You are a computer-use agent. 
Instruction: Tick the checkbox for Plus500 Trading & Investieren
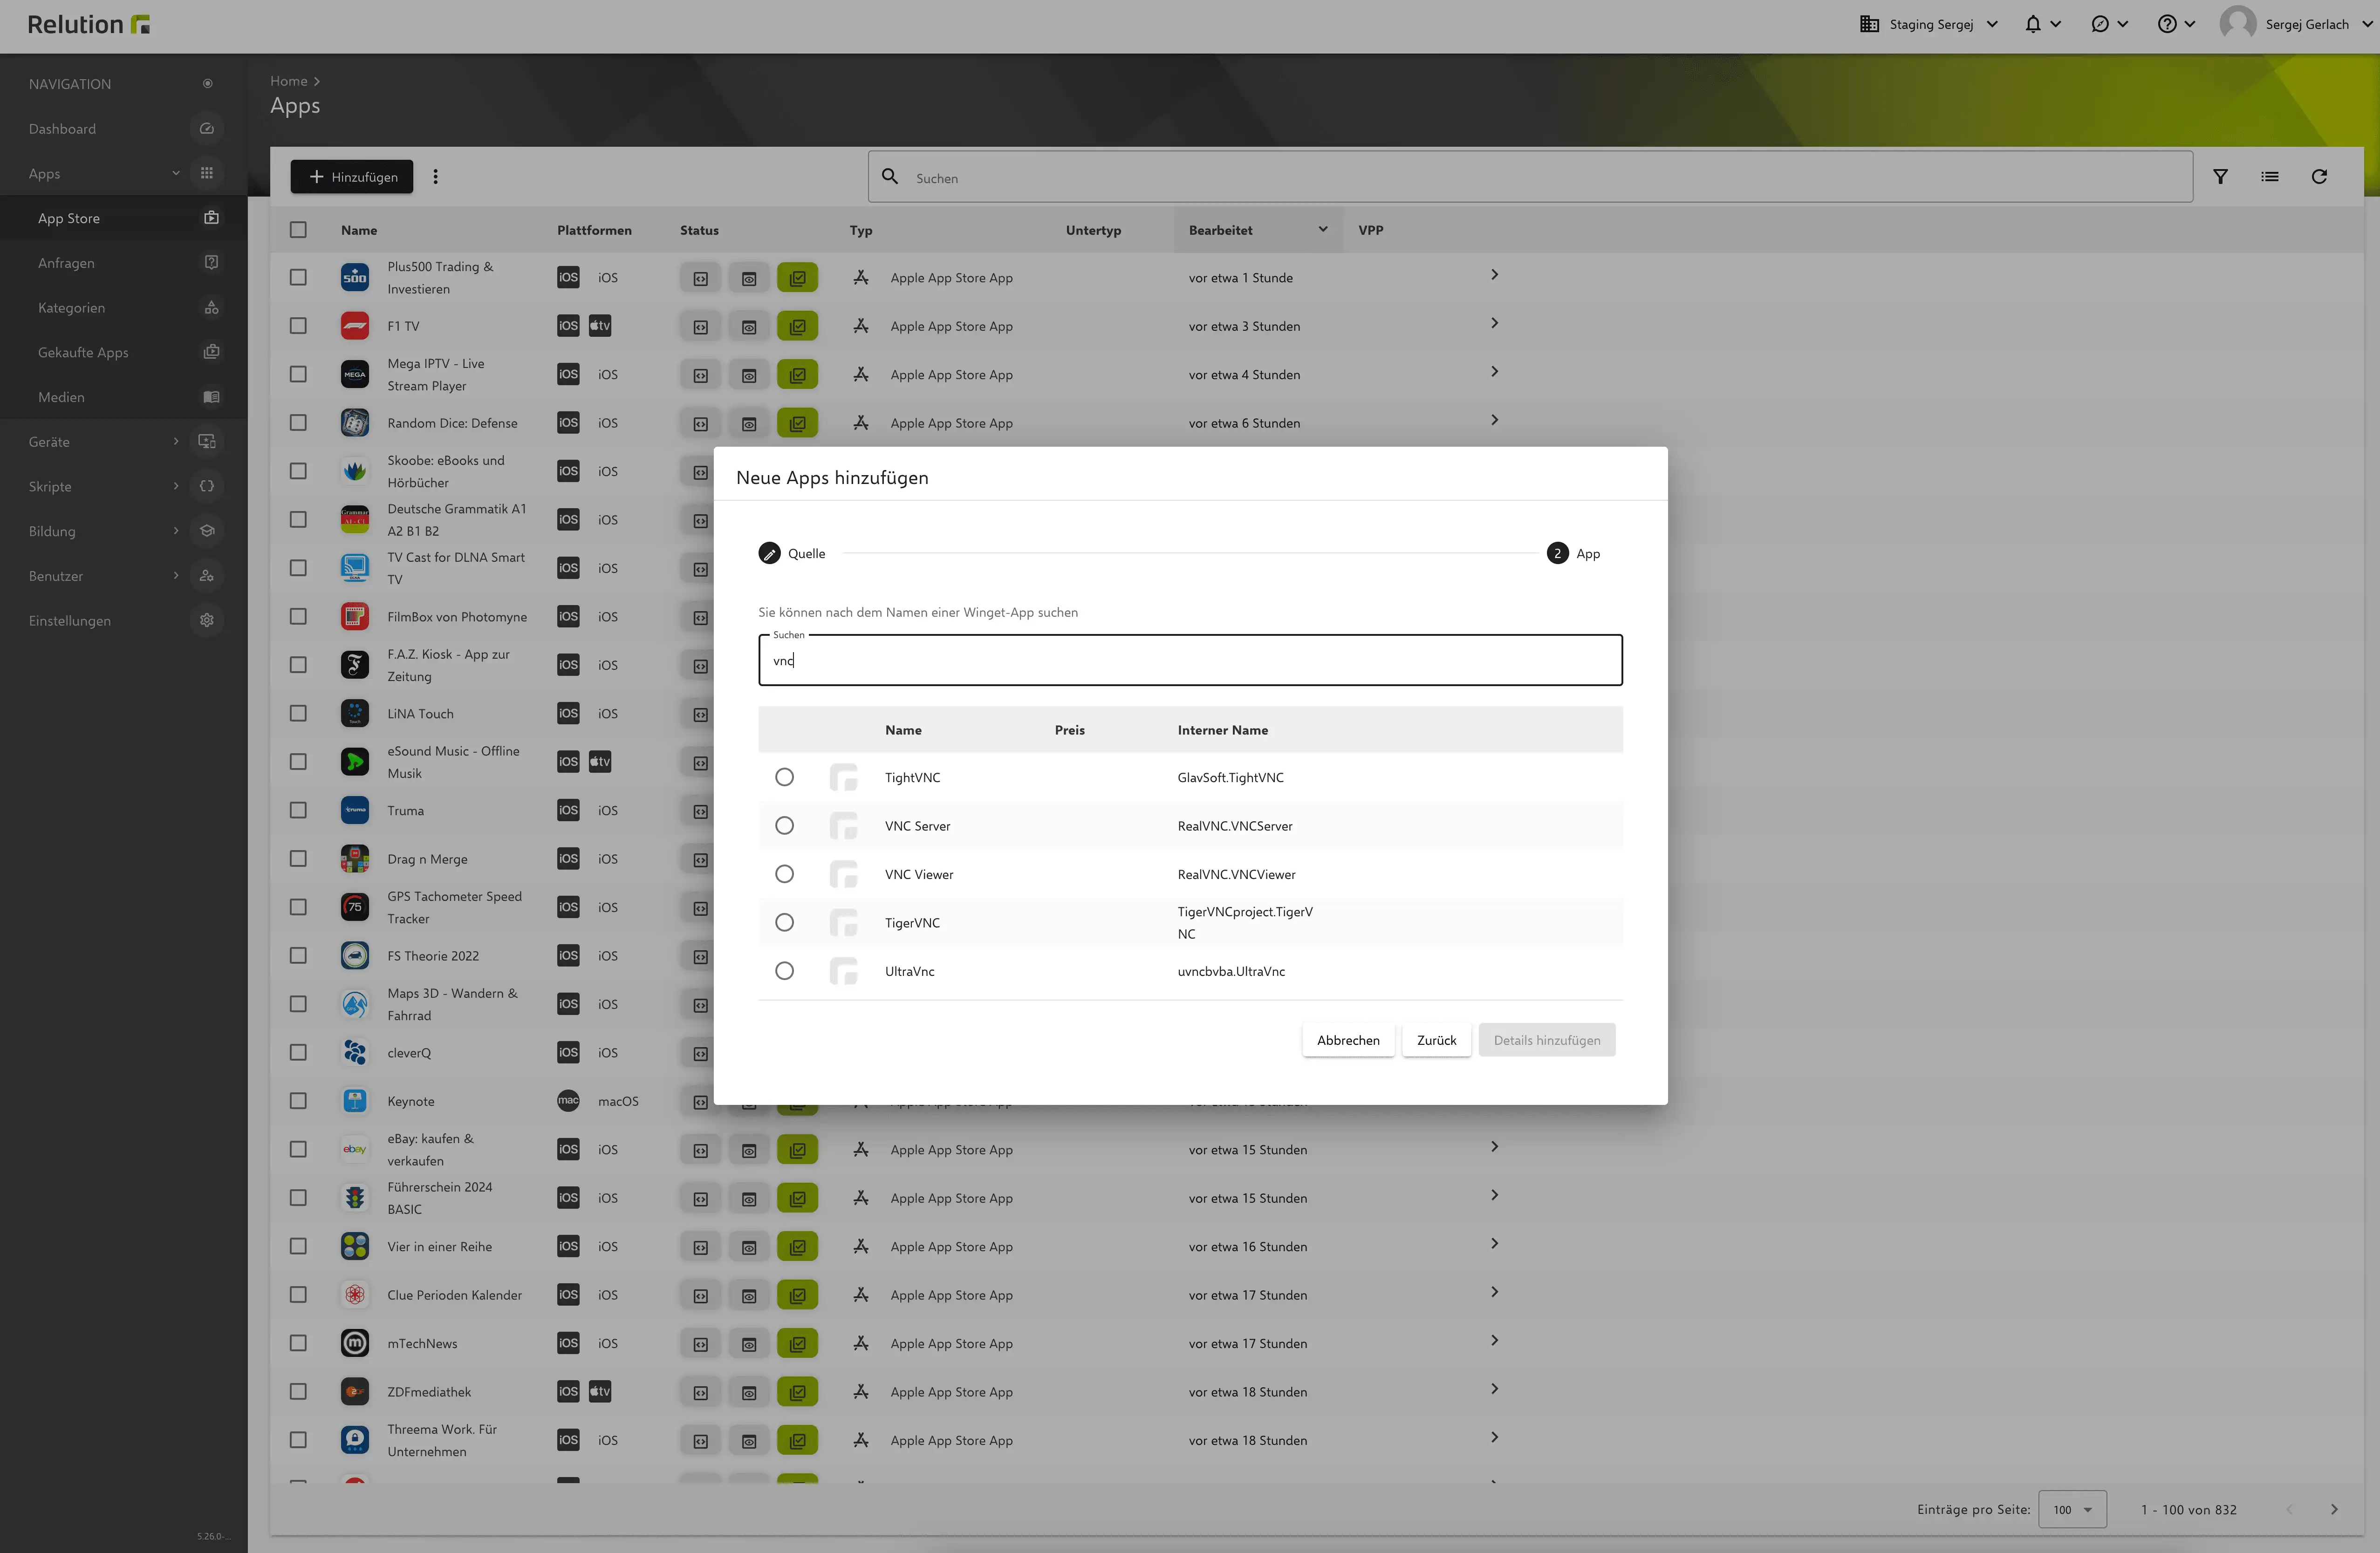click(298, 278)
